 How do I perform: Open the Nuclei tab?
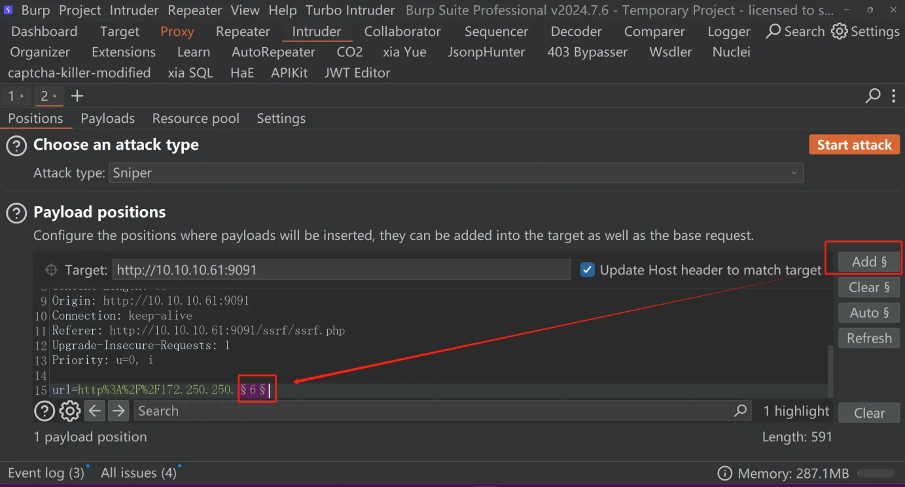(x=732, y=52)
